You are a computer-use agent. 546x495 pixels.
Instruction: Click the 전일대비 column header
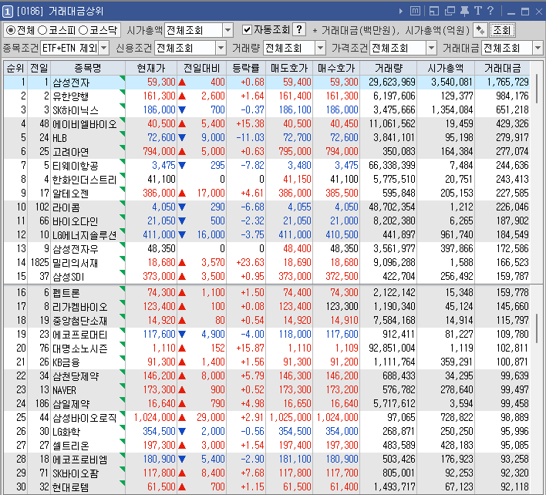pos(201,68)
